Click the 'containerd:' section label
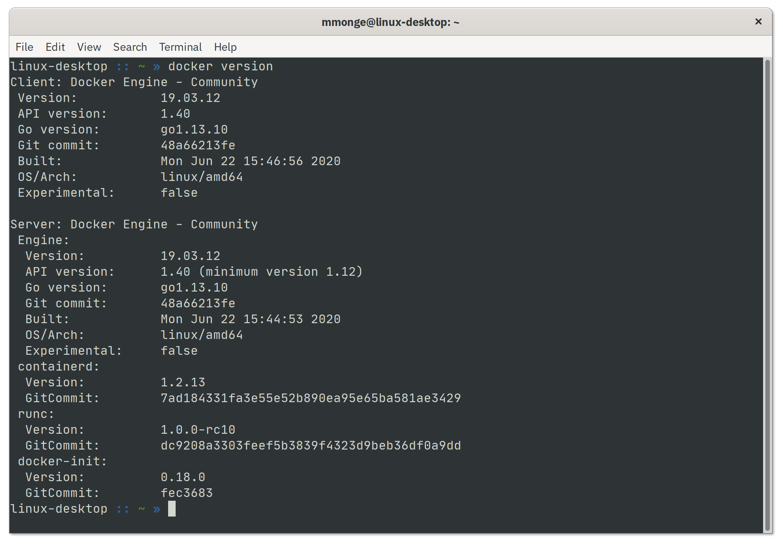 coord(59,367)
